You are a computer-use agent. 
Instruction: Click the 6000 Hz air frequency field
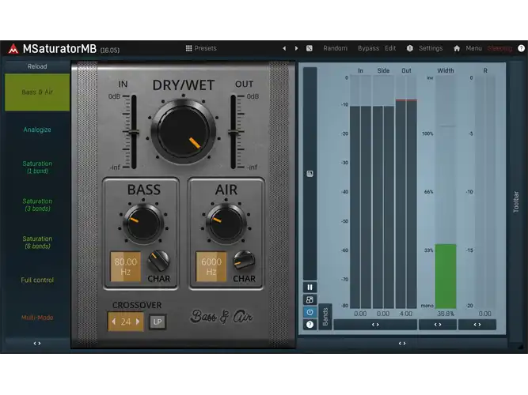coord(211,266)
